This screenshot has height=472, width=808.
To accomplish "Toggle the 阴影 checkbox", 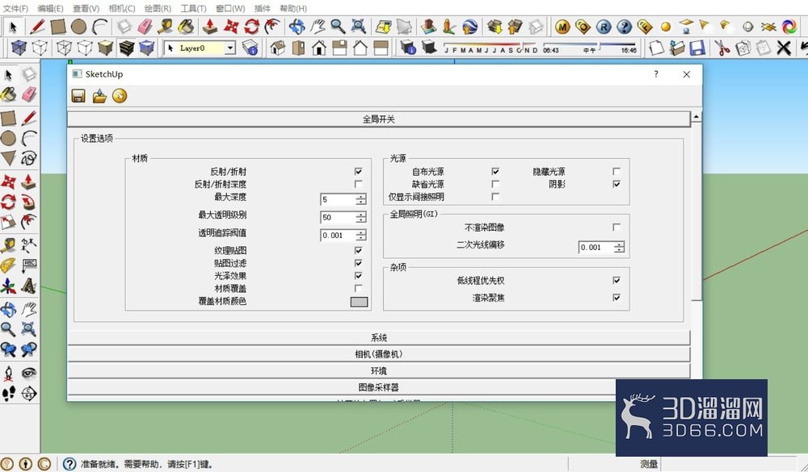I will tap(617, 184).
